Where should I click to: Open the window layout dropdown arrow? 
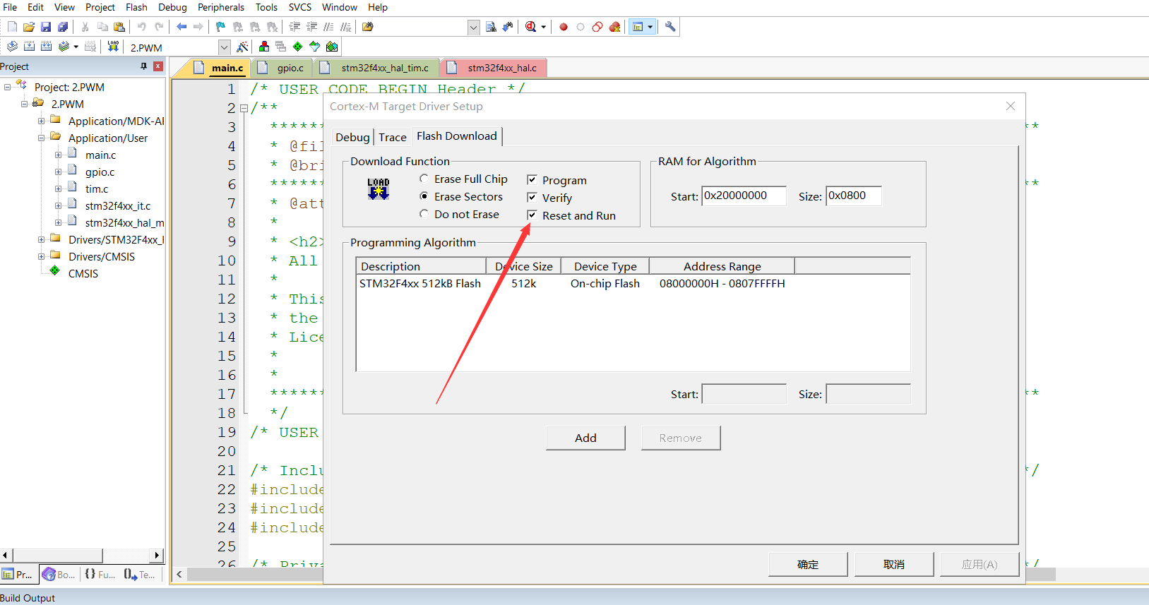(650, 27)
